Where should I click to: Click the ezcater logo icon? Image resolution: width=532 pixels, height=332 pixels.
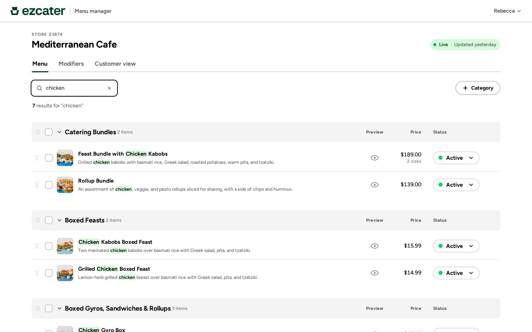[15, 11]
